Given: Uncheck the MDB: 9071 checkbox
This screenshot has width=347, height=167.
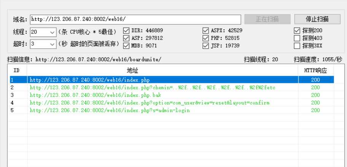Looking at the screenshot, I should (126, 46).
